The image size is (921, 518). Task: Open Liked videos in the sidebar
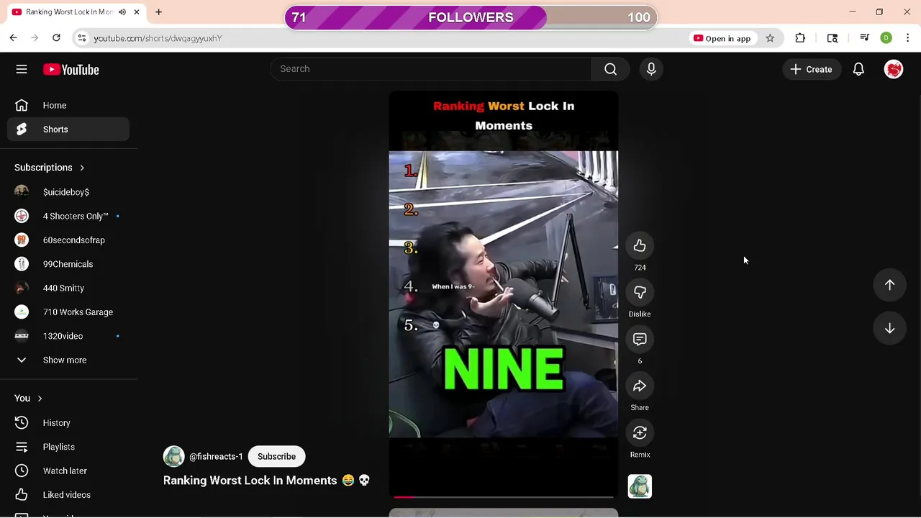(68, 495)
